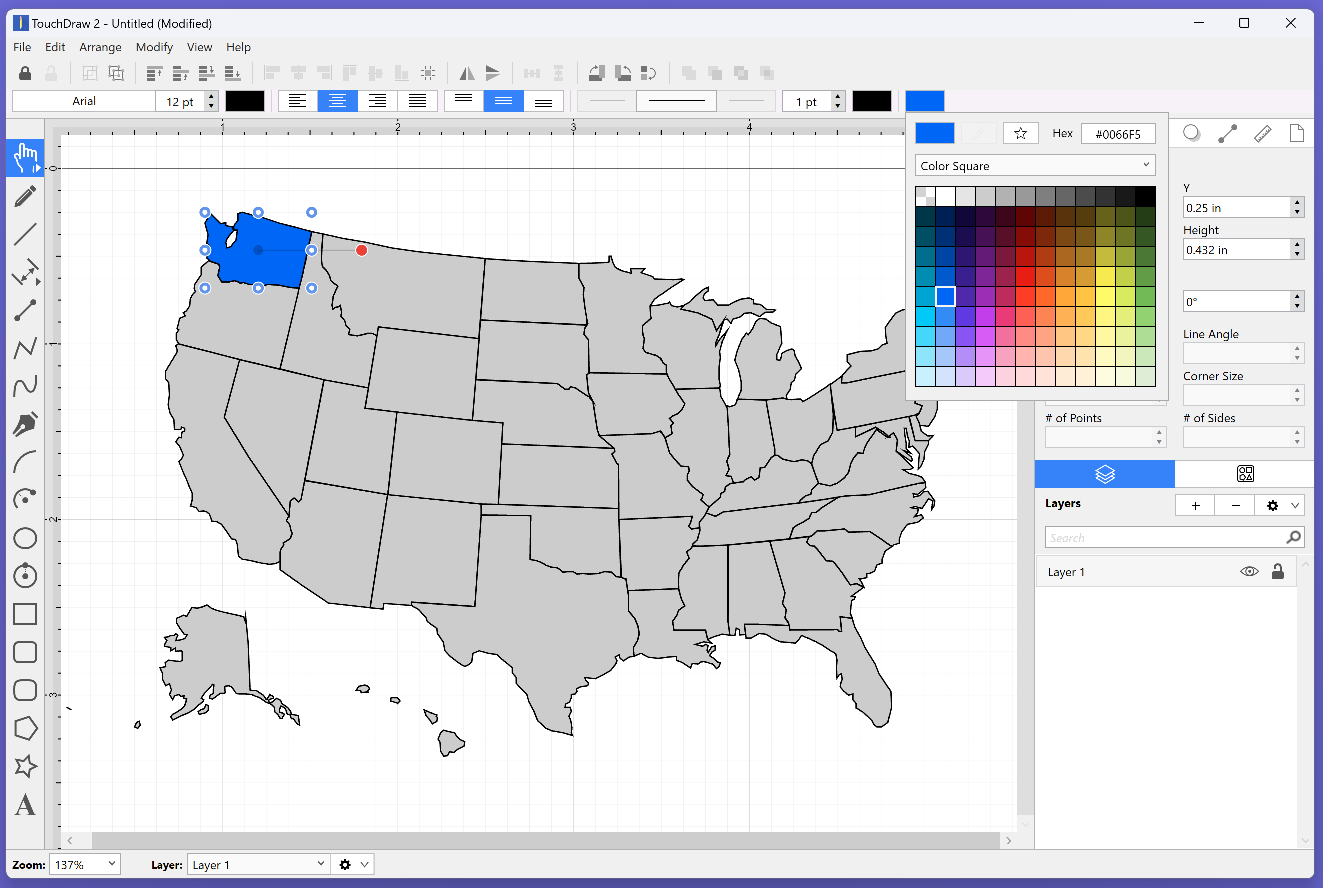Click the Delete layer button

tap(1236, 504)
